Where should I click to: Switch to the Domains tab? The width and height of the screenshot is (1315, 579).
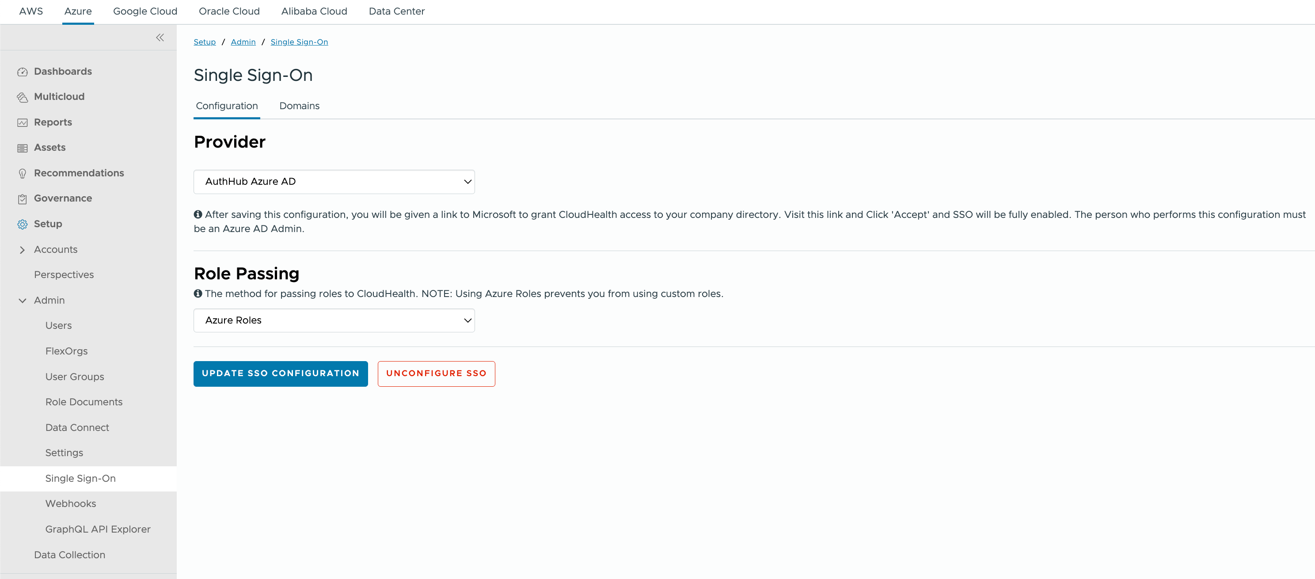tap(299, 106)
